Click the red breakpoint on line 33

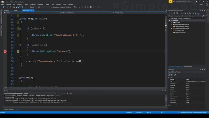coord(5,51)
